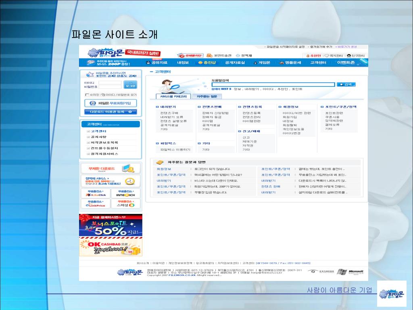Click the 개인정보보호정책 footer link
413x310 pixels.
point(180,263)
